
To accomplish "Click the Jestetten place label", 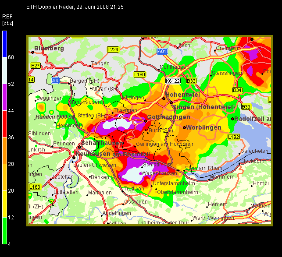I will 63,177.
